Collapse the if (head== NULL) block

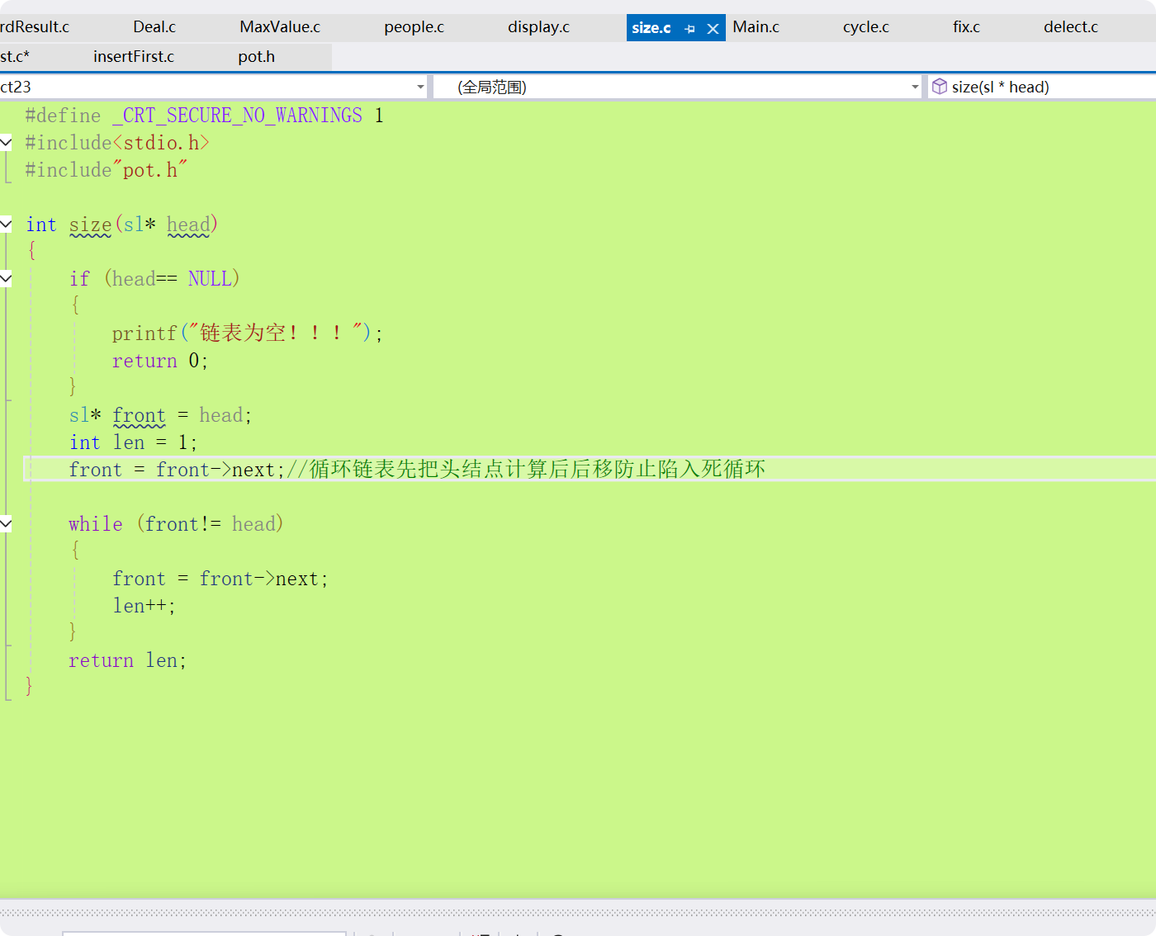tap(6, 278)
